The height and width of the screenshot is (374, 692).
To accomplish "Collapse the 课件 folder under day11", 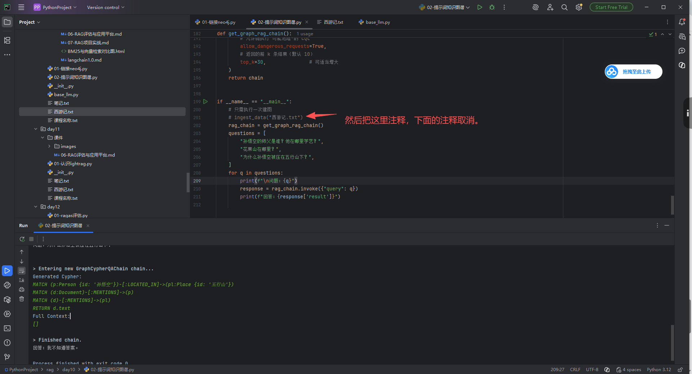I will click(x=43, y=138).
